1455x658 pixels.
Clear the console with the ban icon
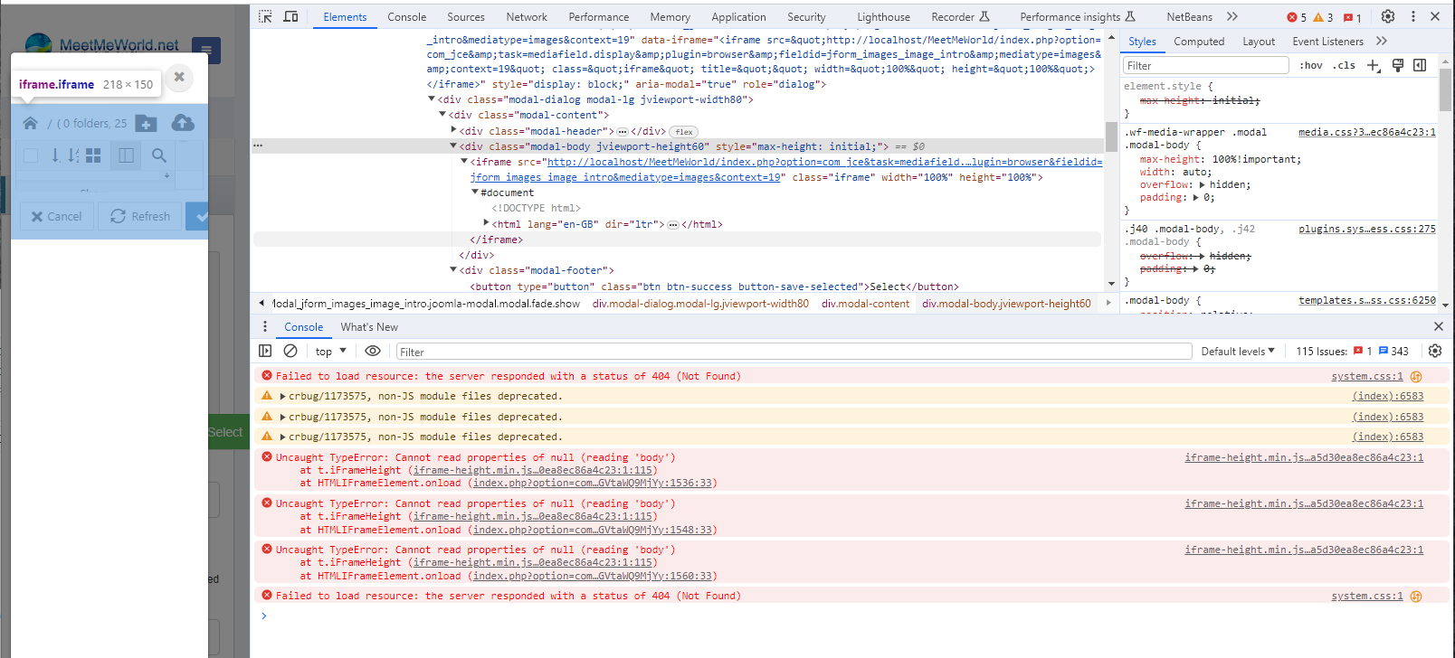click(x=290, y=351)
